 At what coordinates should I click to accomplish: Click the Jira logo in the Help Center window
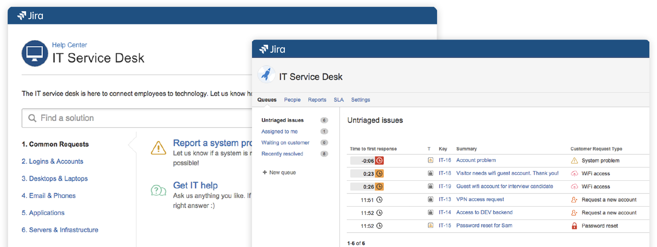tap(30, 16)
